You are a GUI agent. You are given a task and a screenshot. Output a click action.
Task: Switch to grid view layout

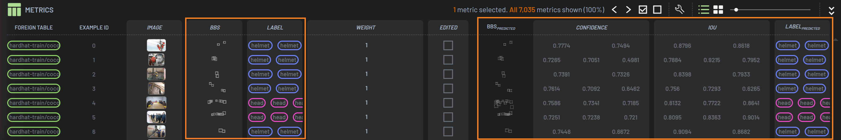[718, 10]
